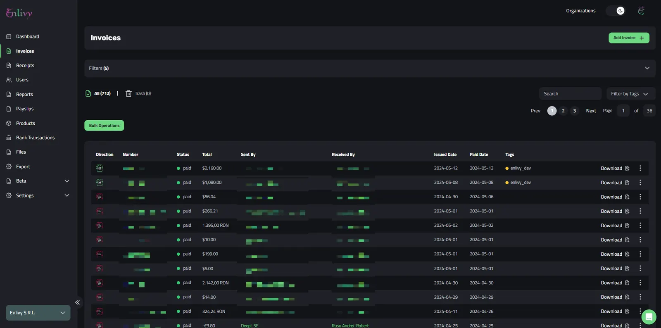Screen dimensions: 661x328
Task: Expand the Settings submenu
Action: click(67, 195)
